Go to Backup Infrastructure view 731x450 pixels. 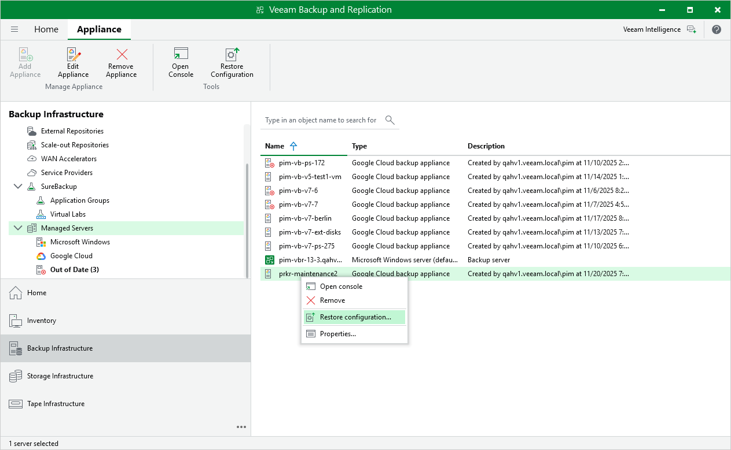(x=126, y=348)
